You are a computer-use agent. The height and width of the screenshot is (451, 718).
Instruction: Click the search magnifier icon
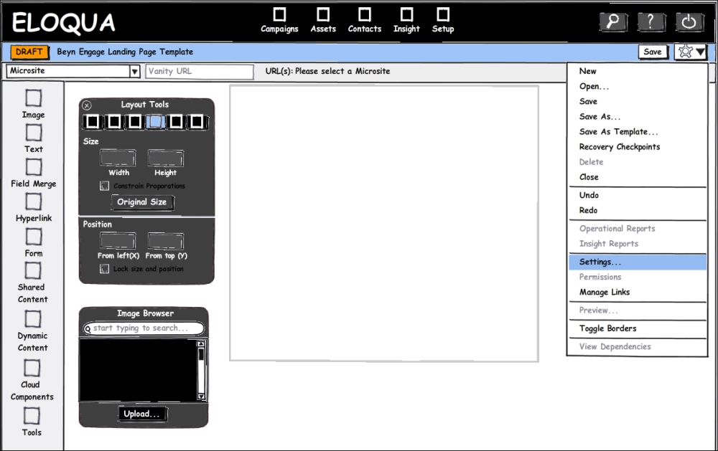click(x=613, y=22)
